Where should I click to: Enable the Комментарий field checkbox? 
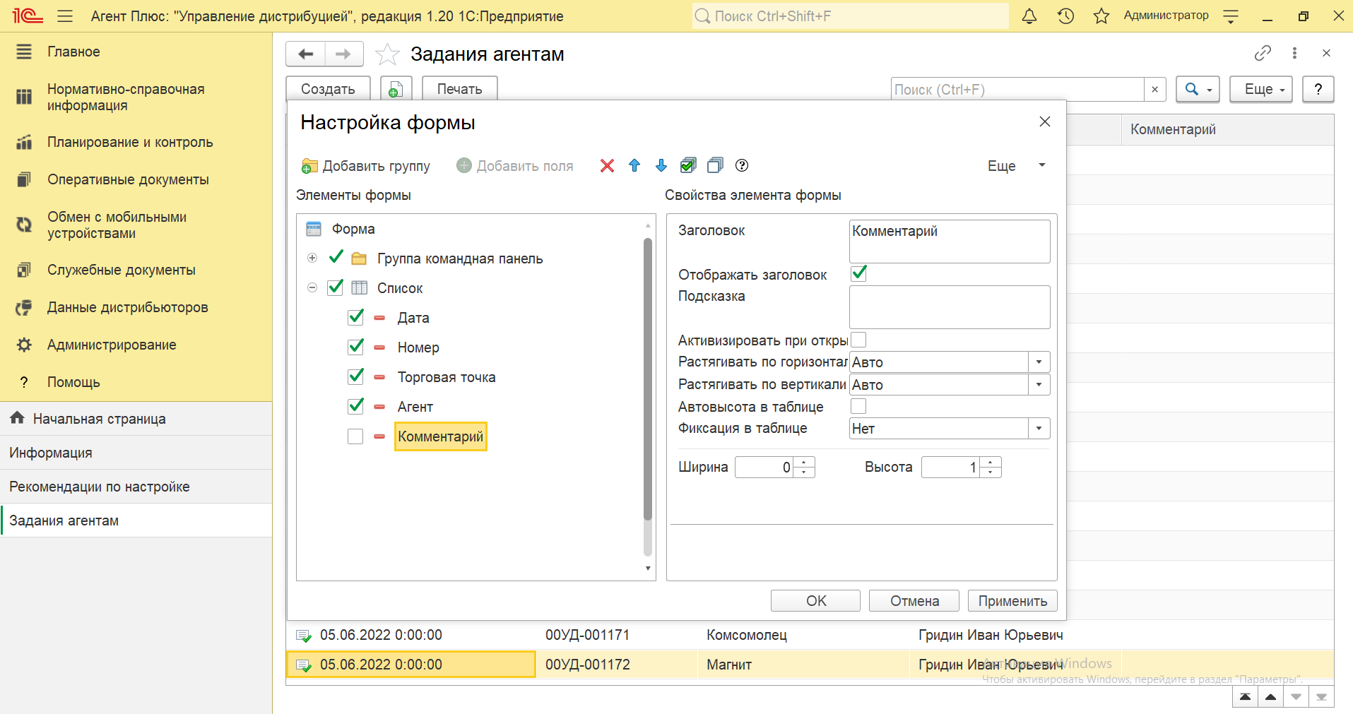click(x=355, y=436)
